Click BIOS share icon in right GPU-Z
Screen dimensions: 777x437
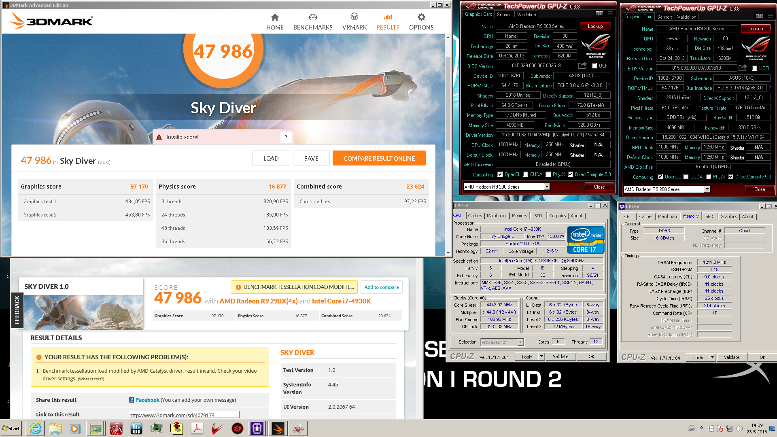[x=743, y=68]
